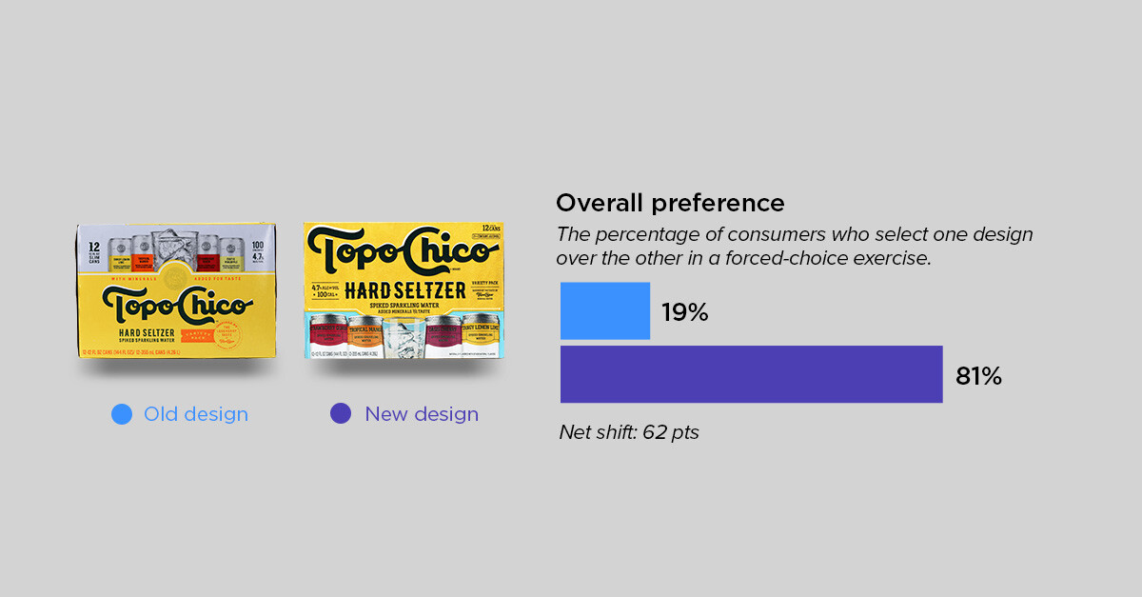Click the purple 81% bar
This screenshot has height=597, width=1142.
pyautogui.click(x=752, y=374)
